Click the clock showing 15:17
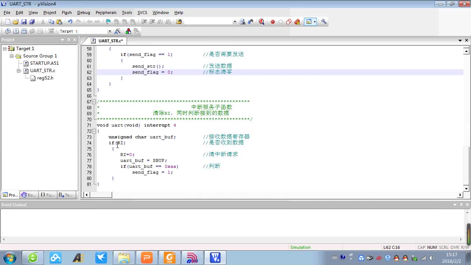 point(451,255)
